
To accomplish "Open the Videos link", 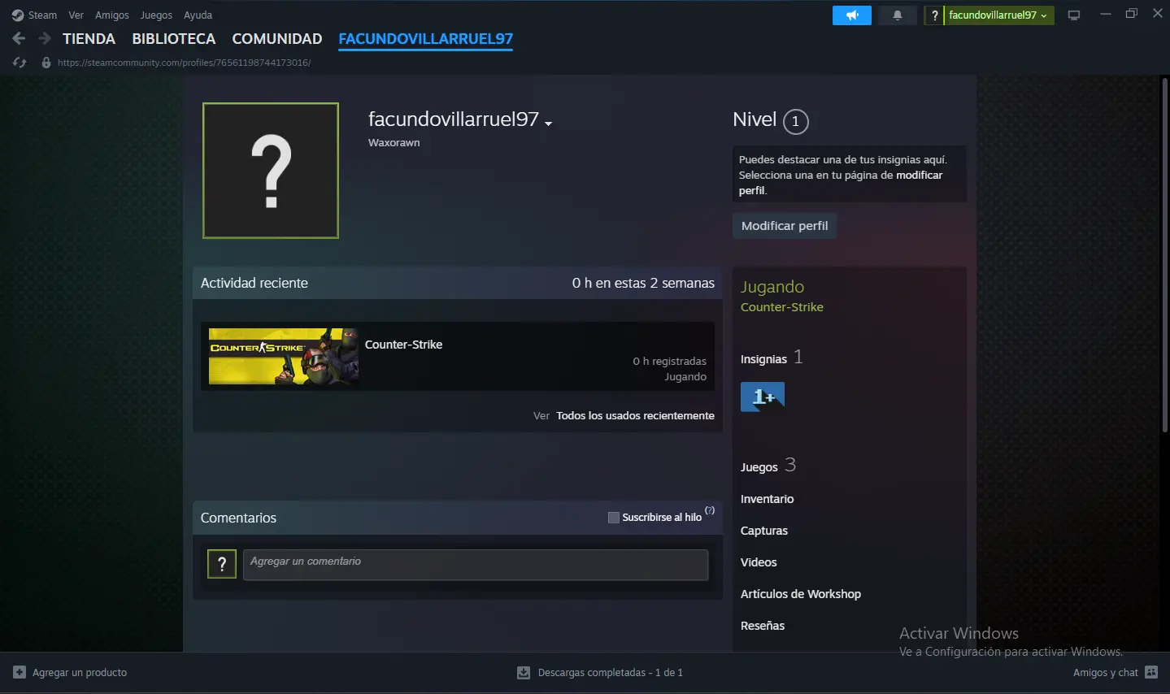I will (x=759, y=562).
